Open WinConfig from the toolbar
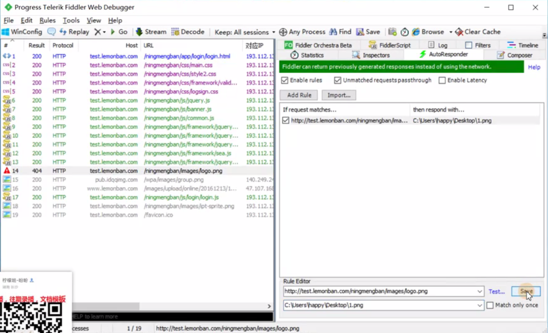The image size is (548, 333). (22, 32)
